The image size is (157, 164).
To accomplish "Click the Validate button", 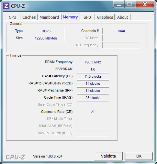I will tap(108, 156).
